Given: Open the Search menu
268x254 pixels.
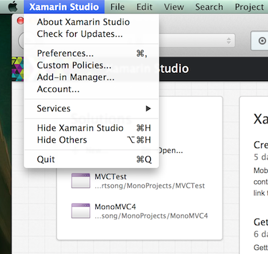Looking at the screenshot, I should [209, 7].
